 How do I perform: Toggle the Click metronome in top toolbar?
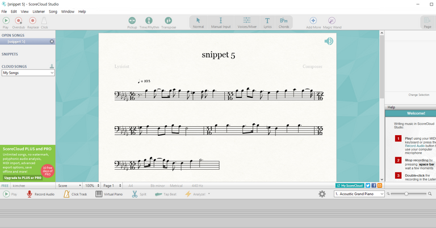coord(44,22)
